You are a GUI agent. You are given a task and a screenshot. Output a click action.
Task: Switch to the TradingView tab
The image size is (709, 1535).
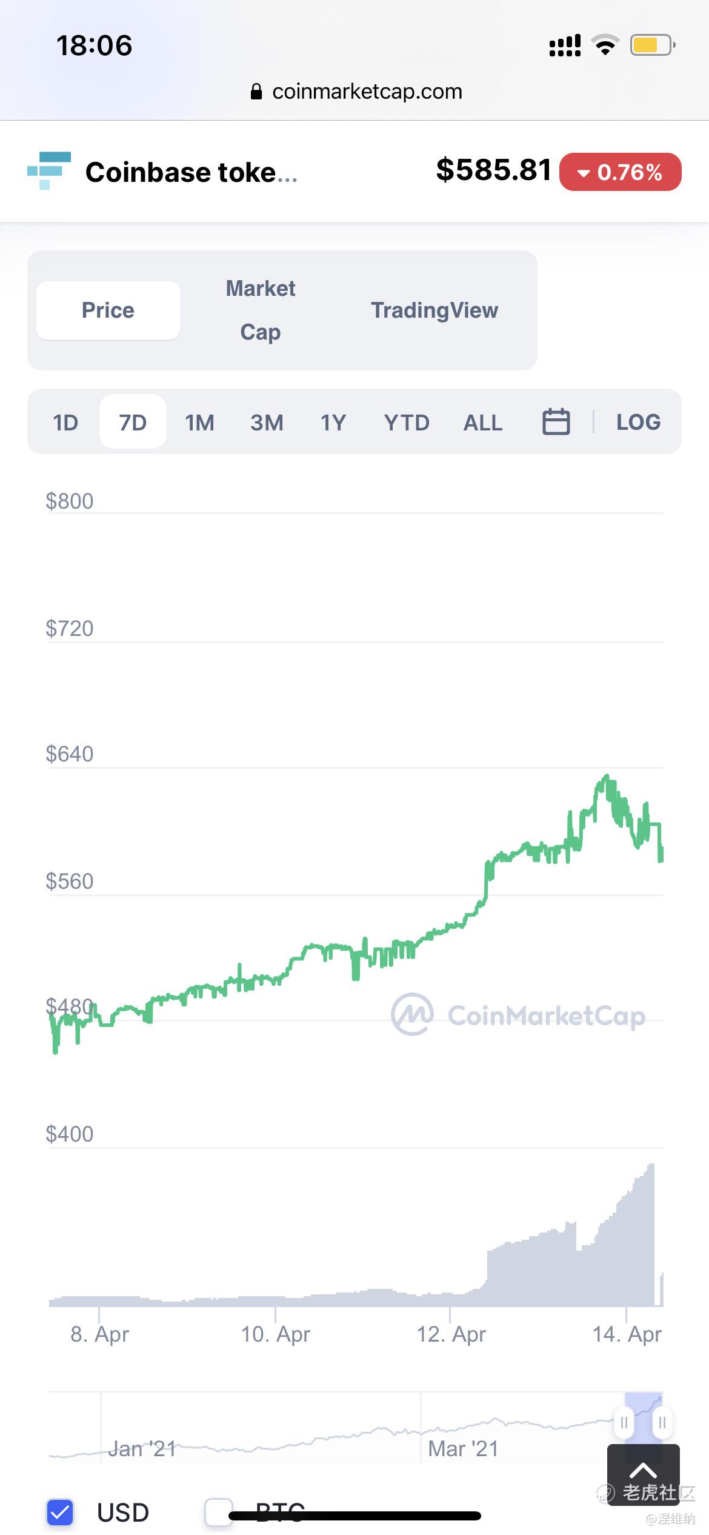(x=434, y=310)
